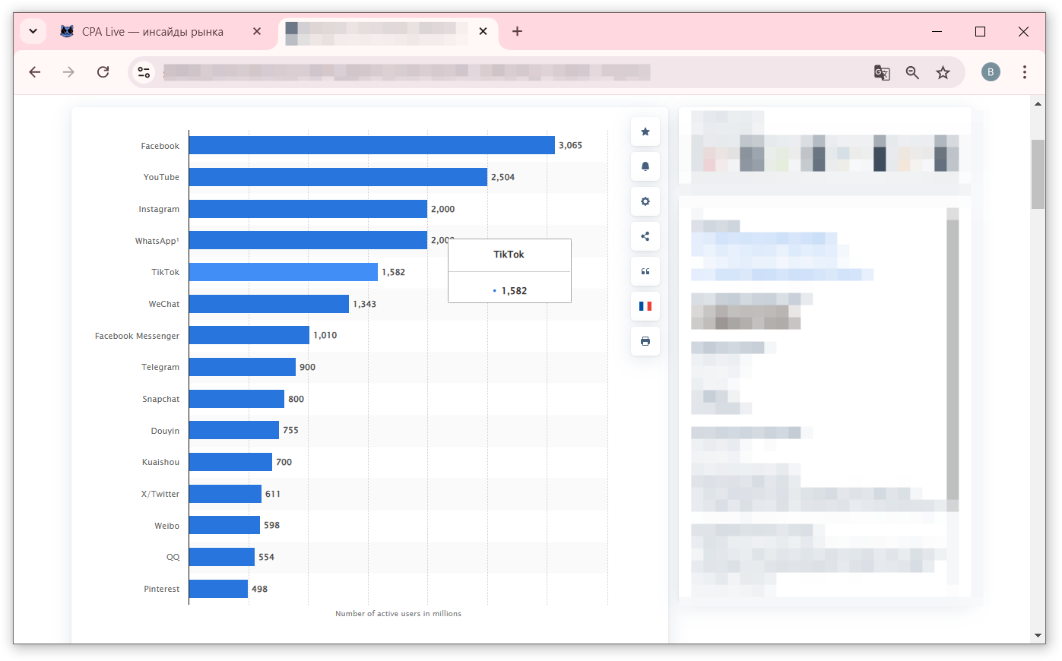1062x661 pixels.
Task: Click the WhatsApp bar in chart
Action: (308, 240)
